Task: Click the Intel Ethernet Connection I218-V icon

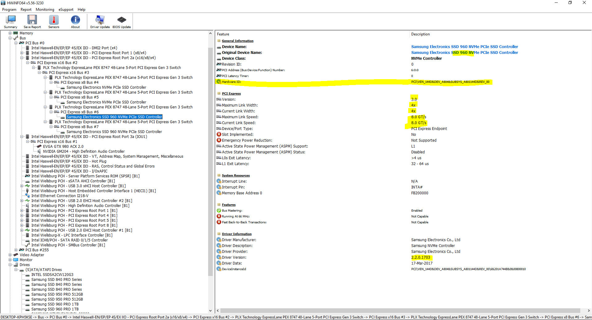Action: (x=27, y=196)
